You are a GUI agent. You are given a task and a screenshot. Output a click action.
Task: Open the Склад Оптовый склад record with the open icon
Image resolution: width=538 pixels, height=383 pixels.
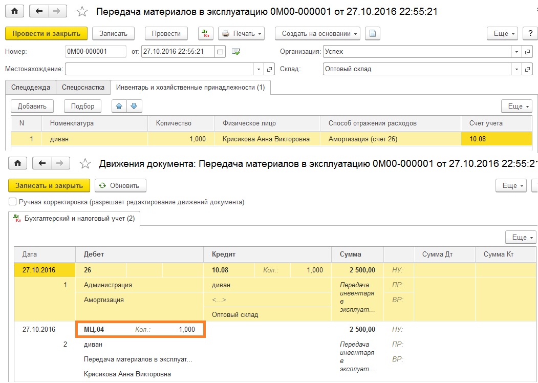pyautogui.click(x=527, y=69)
